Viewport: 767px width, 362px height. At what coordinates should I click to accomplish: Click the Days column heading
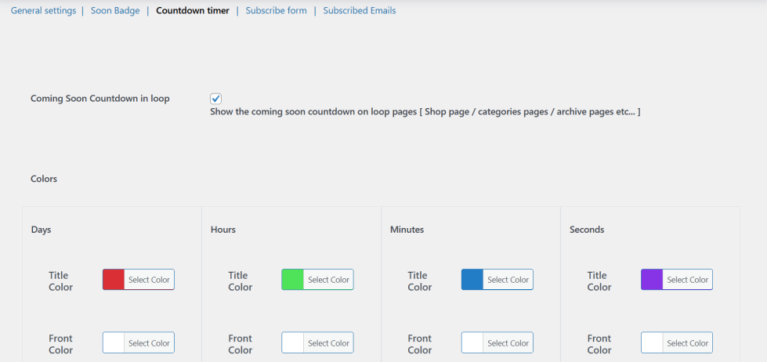[41, 230]
